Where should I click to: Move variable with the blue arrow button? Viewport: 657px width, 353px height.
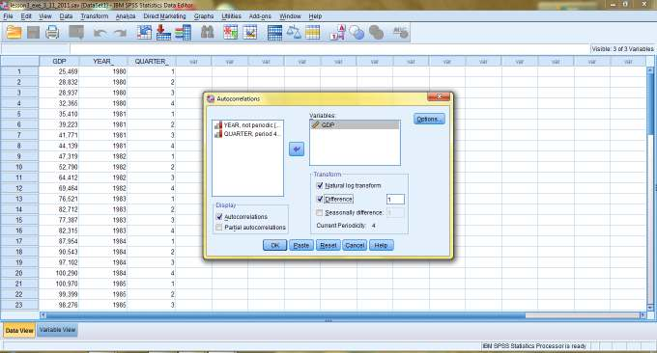pos(297,149)
